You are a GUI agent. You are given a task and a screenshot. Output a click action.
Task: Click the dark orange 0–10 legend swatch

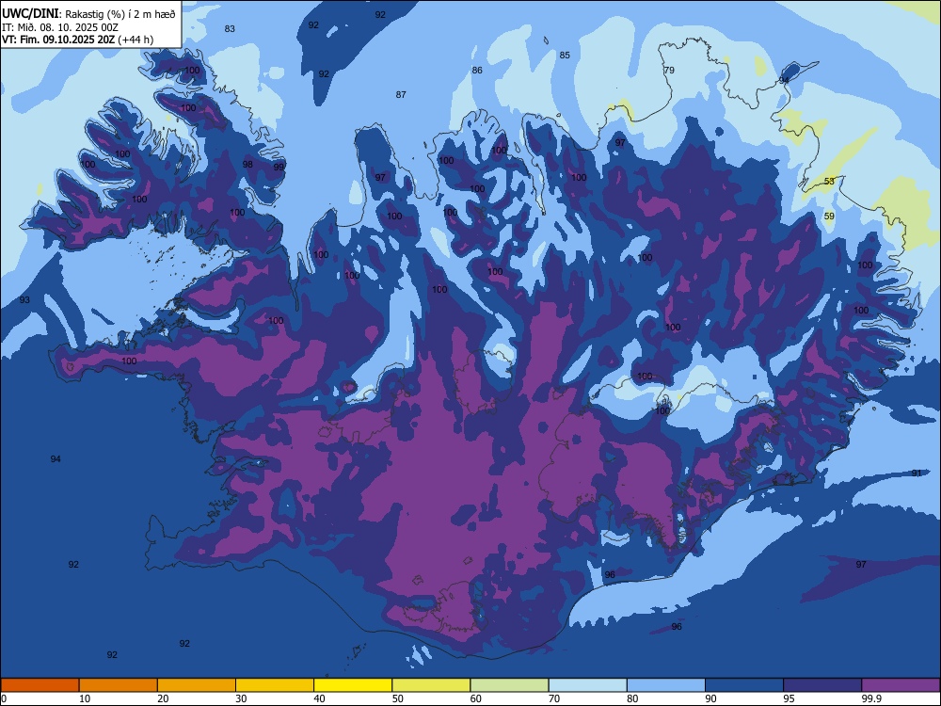tap(40, 685)
